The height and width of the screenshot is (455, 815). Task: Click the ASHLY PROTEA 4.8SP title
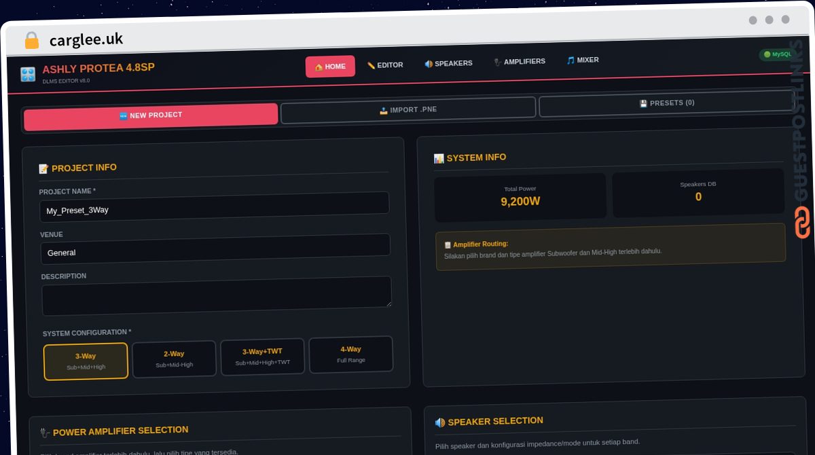(98, 68)
